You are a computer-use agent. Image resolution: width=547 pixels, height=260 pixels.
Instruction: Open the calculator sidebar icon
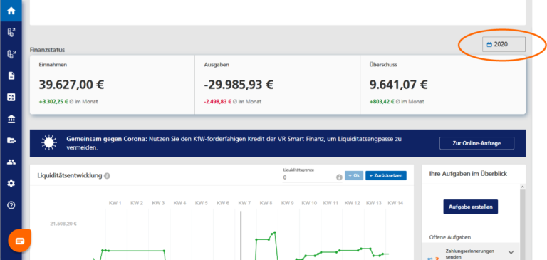(11, 98)
